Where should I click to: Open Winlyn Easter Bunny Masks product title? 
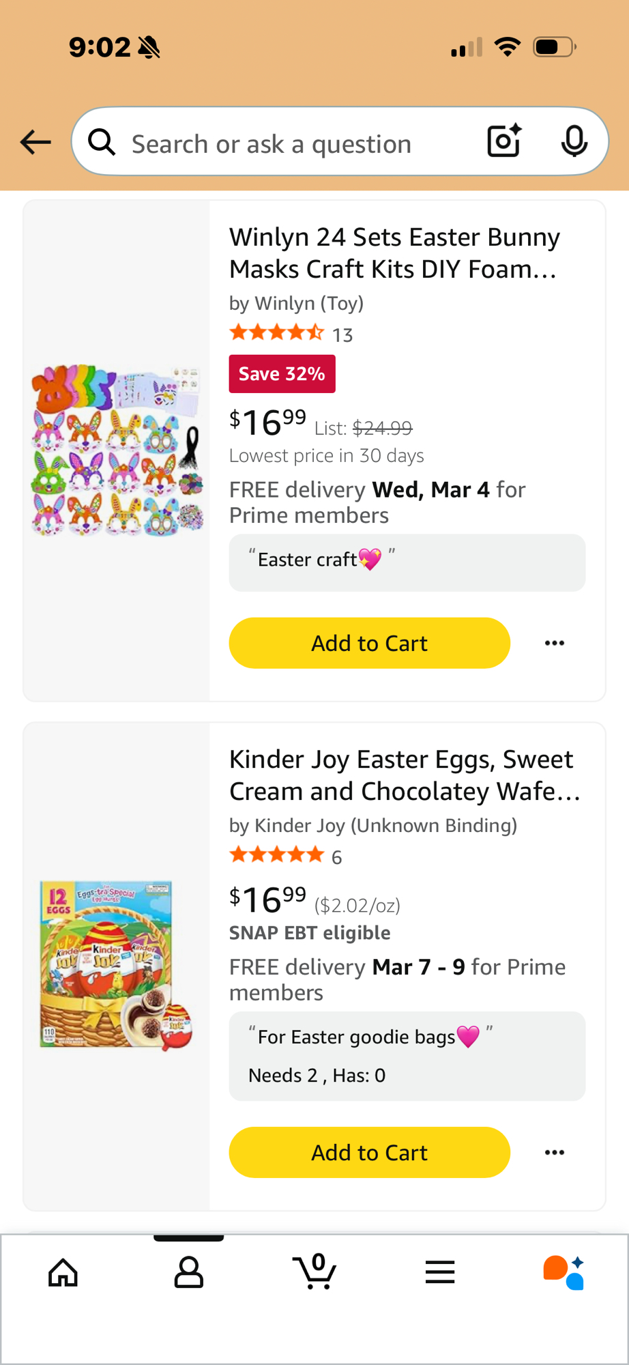click(x=394, y=253)
